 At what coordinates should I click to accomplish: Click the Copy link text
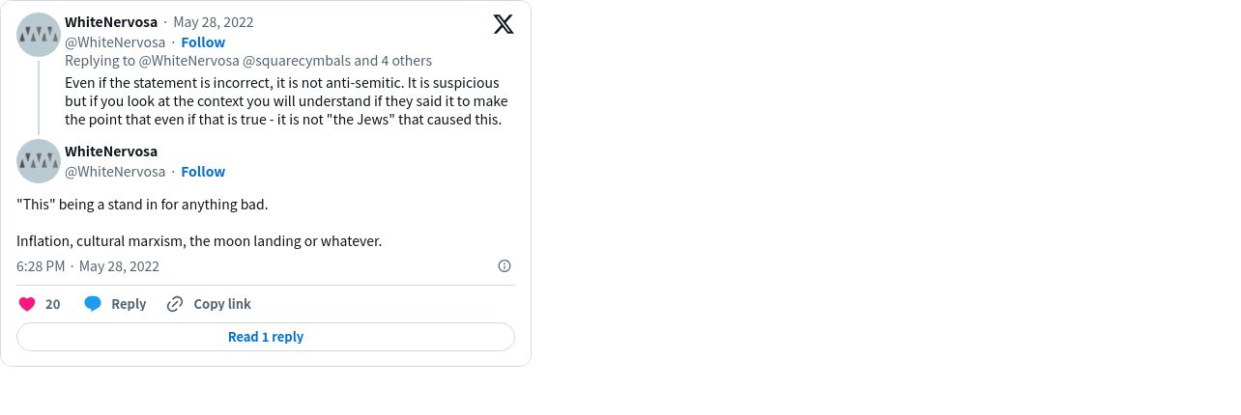tap(222, 304)
